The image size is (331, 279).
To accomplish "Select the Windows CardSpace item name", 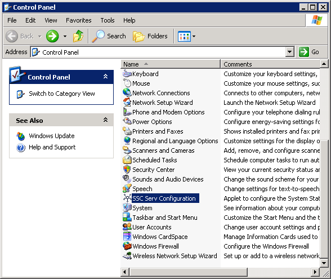I will pos(160,237).
